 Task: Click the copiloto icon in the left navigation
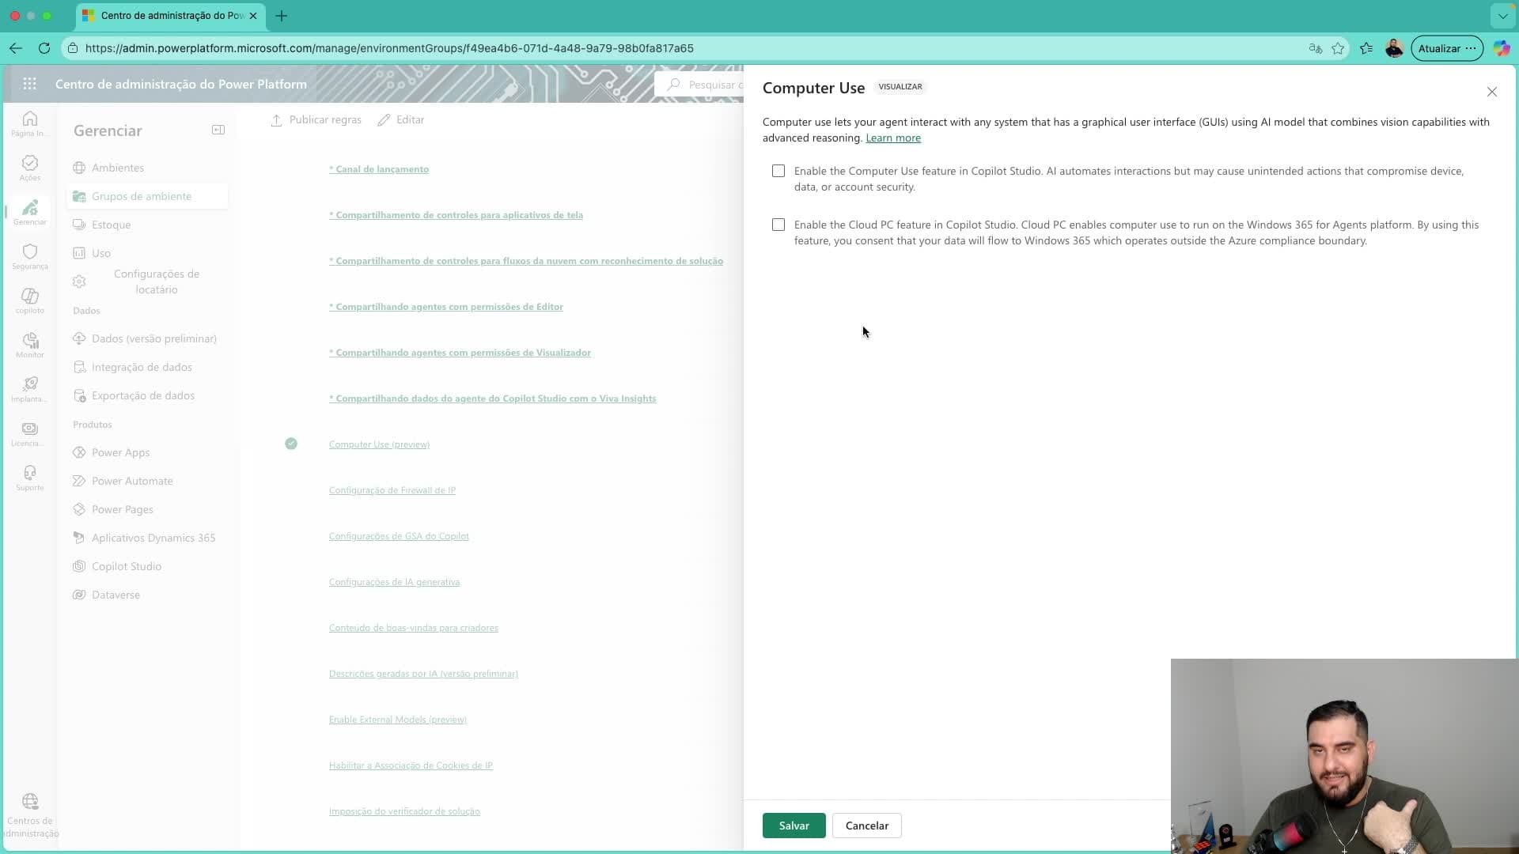[29, 299]
